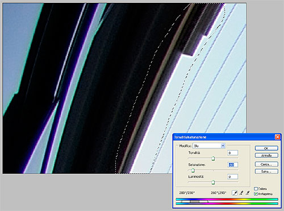Click the Saturazione value field
Screen dimensions: 284x211
pyautogui.click(x=232, y=165)
